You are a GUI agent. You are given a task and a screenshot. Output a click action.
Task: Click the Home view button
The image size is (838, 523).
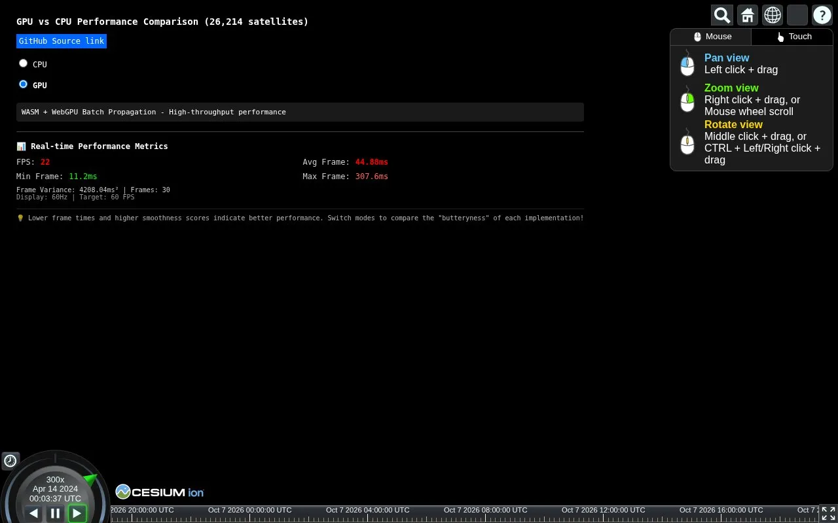click(x=747, y=15)
